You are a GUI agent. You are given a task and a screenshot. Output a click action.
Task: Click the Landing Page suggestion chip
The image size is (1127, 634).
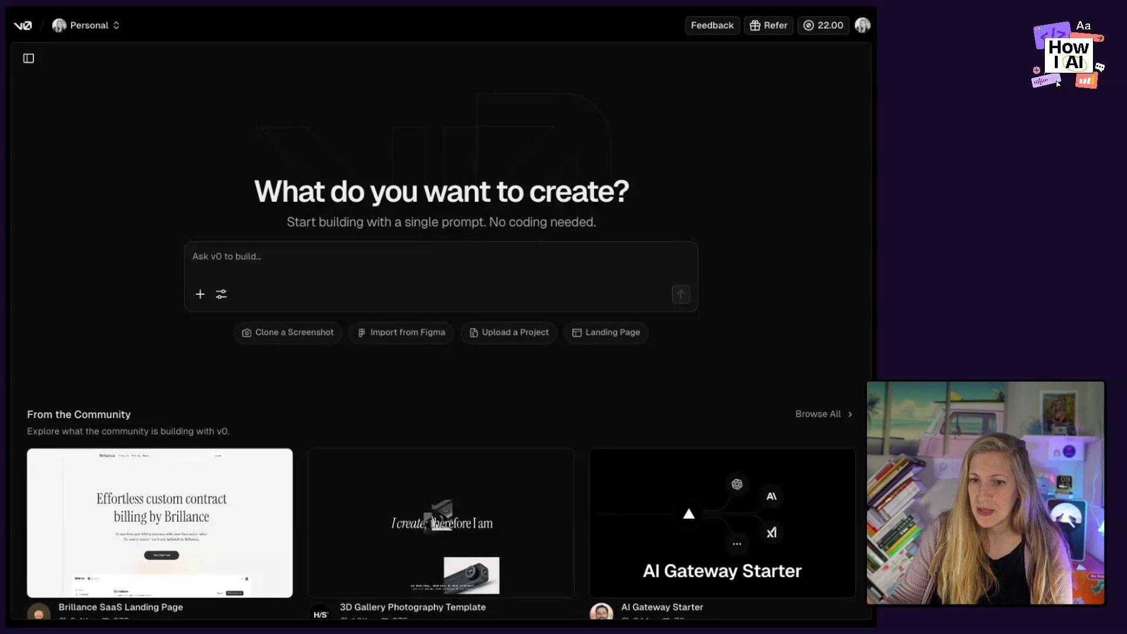click(606, 332)
